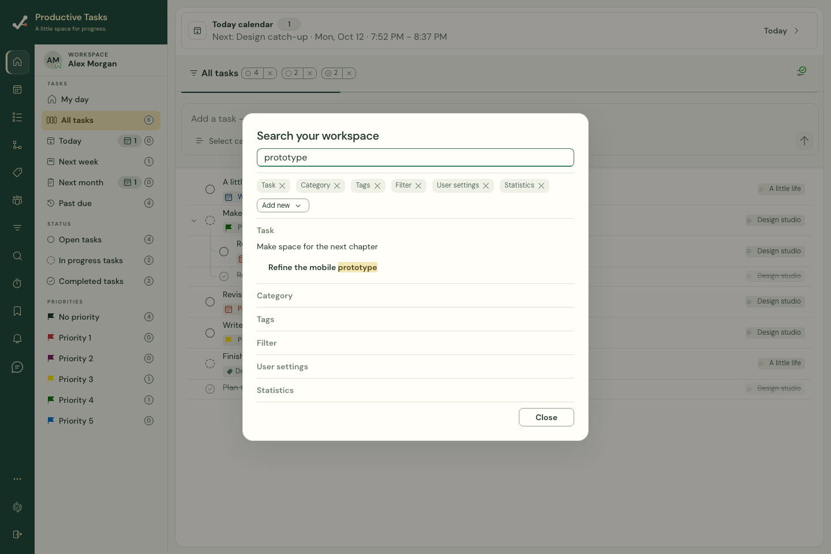Click the search field containing prototype

click(x=415, y=158)
